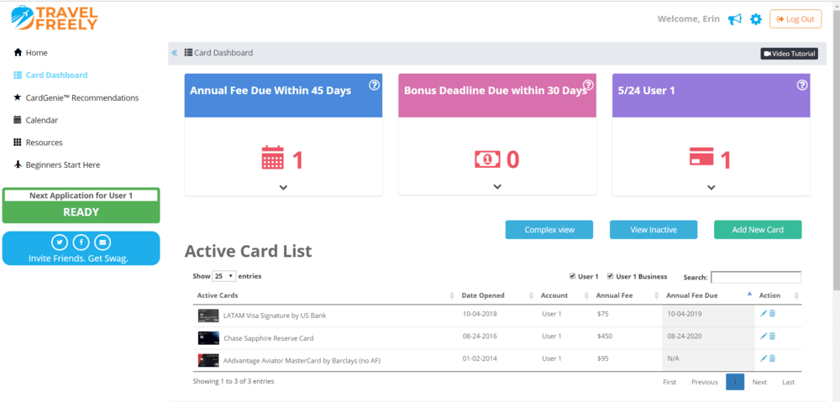Viewport: 840px width, 402px height.
Task: Sort by Active Cards column
Action: pos(325,295)
